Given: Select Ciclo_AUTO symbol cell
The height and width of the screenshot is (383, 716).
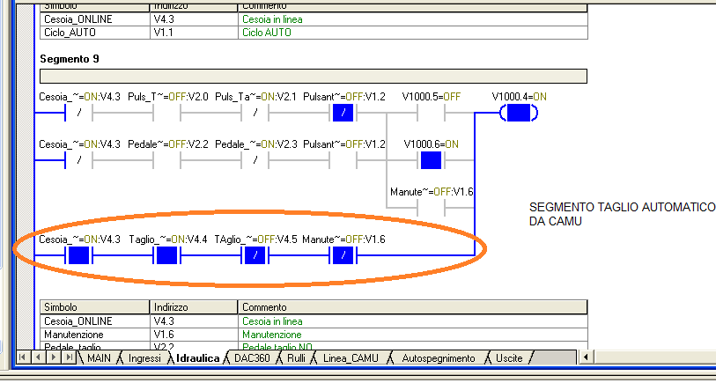Looking at the screenshot, I should [x=95, y=33].
